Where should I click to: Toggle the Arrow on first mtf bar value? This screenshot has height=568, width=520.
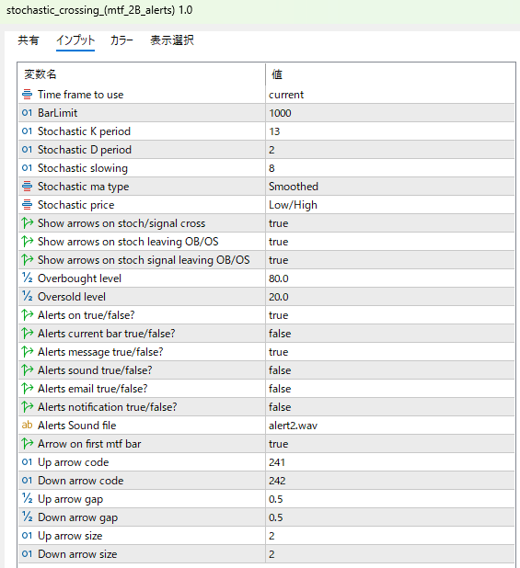tap(390, 444)
